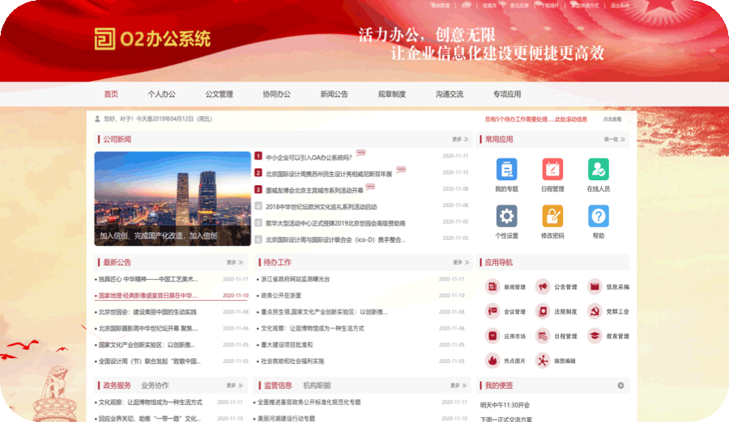
Task: Open 日程管理 calendar icon in 应用导航
Action: coord(543,336)
